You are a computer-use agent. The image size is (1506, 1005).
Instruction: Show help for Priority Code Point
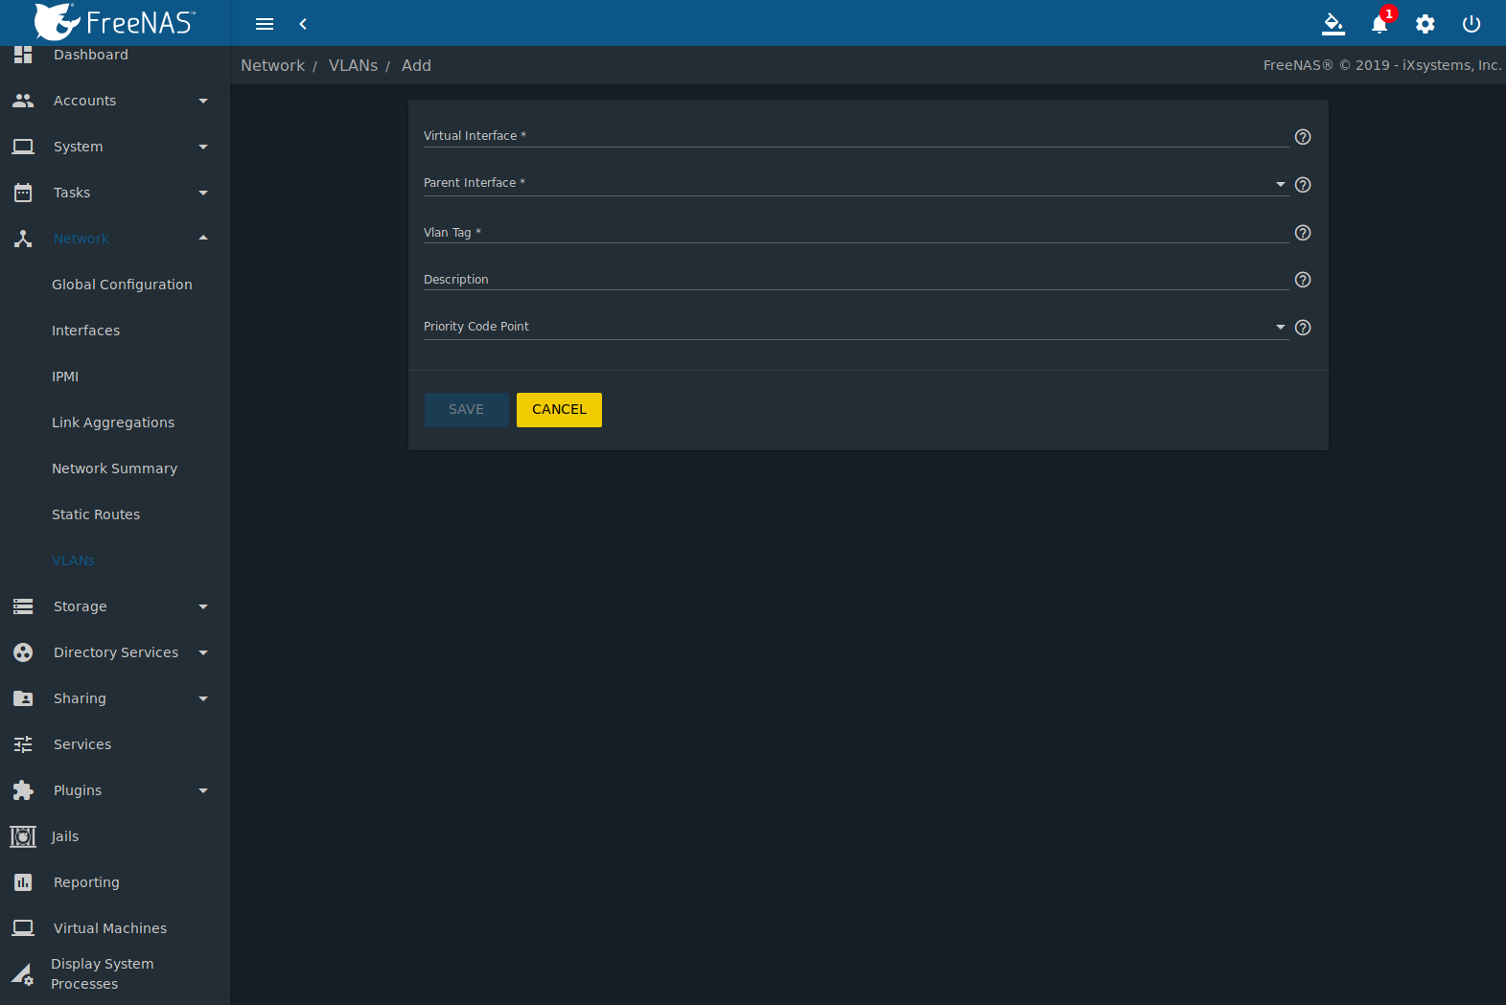click(x=1303, y=328)
